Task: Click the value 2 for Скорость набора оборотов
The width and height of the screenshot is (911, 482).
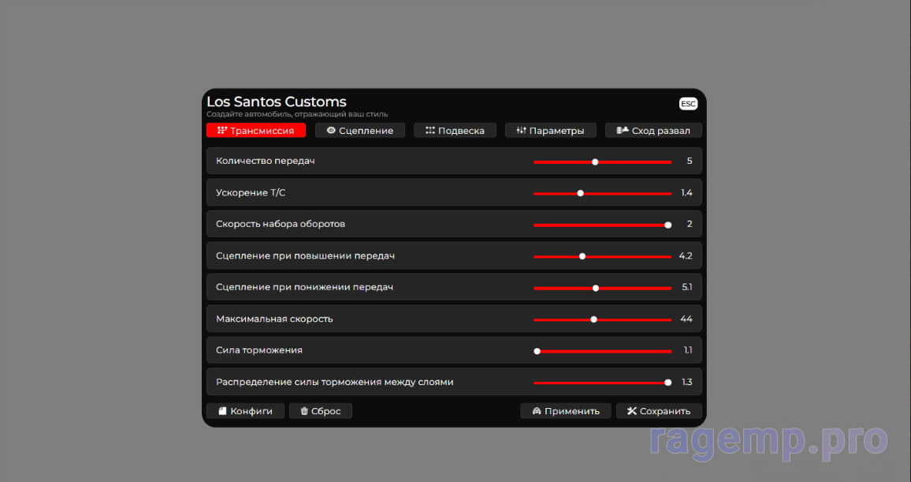Action: (690, 224)
